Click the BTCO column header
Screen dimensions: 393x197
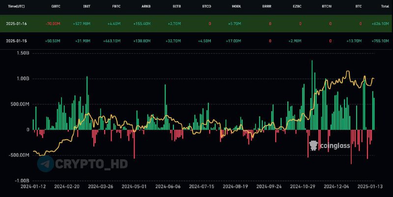point(206,6)
